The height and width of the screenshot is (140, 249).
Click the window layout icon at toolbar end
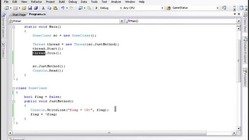(241, 8)
